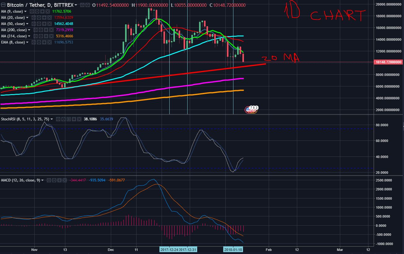Hide MA (200, close) using its eye icon
Viewport: 404px width, 254px height.
[x=36, y=30]
